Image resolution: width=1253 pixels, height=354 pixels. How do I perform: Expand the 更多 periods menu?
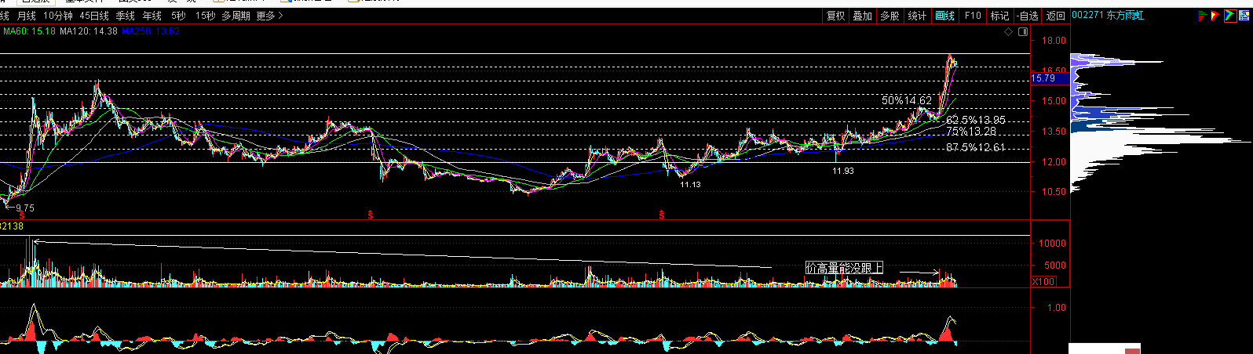coord(269,16)
